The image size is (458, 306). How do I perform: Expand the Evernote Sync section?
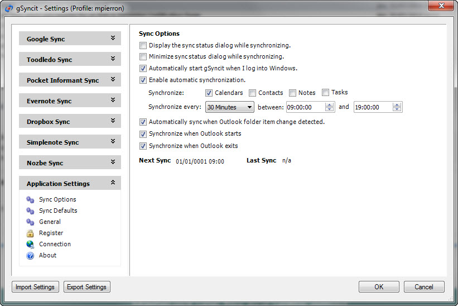[x=70, y=101]
